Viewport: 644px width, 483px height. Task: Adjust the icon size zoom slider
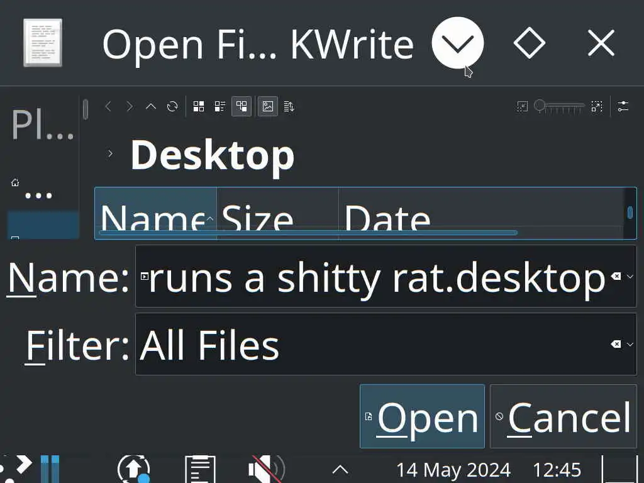click(559, 107)
